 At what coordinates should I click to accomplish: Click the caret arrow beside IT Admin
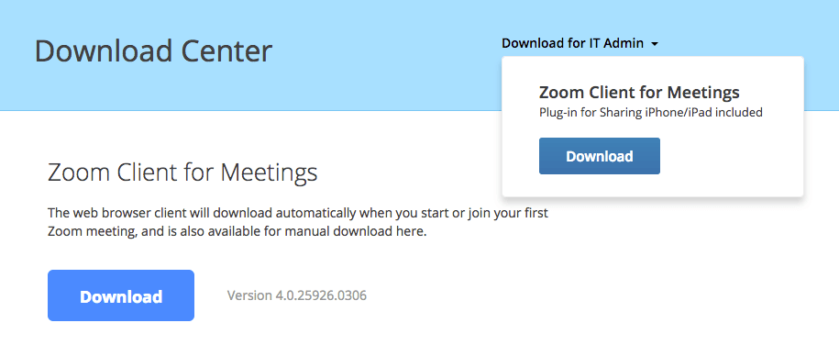pyautogui.click(x=655, y=44)
